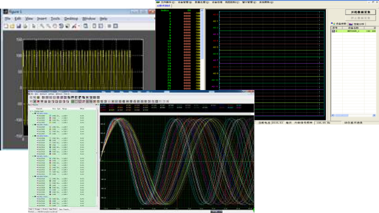Toggle the checkbox for device row 0

coord(333,31)
